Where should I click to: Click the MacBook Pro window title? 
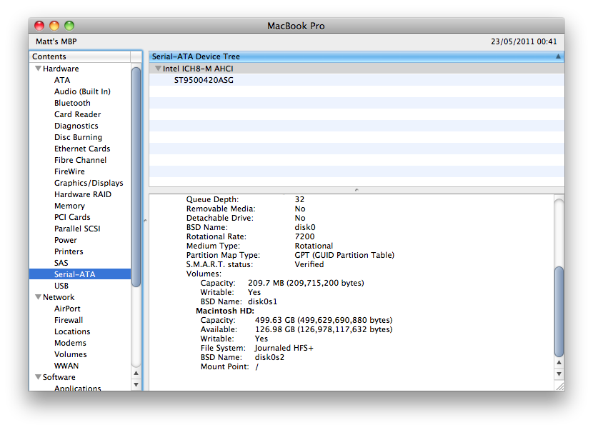(296, 26)
